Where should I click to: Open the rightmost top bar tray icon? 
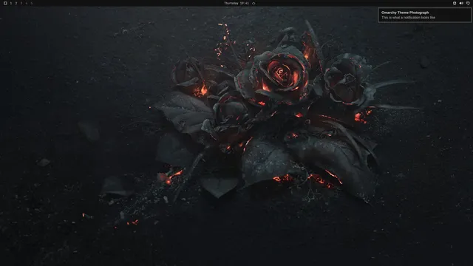point(468,3)
